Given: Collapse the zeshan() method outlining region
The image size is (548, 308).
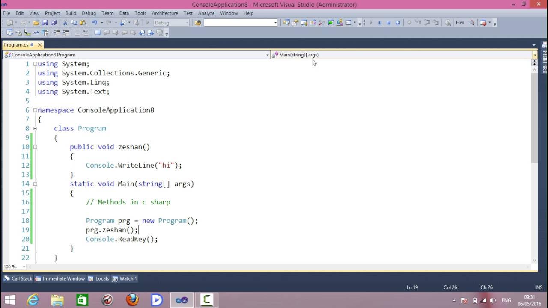Looking at the screenshot, I should (x=35, y=147).
